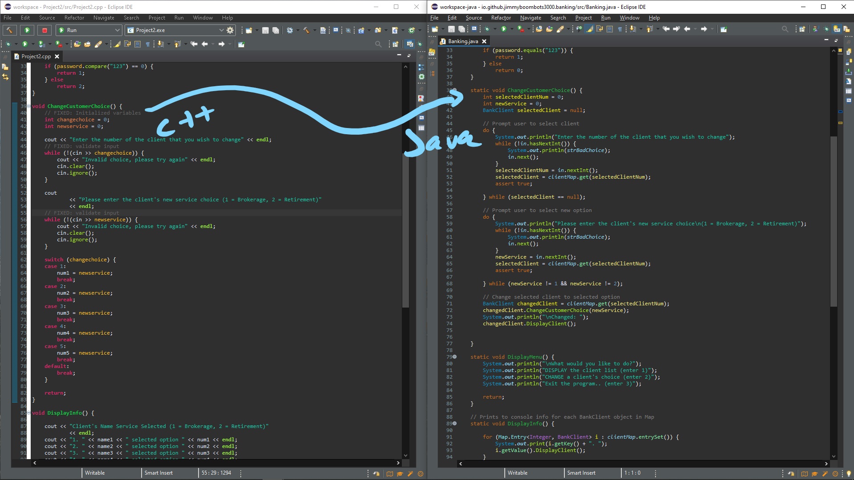Collapse DisplayMenu method at Java line 79
The width and height of the screenshot is (854, 480).
click(454, 357)
